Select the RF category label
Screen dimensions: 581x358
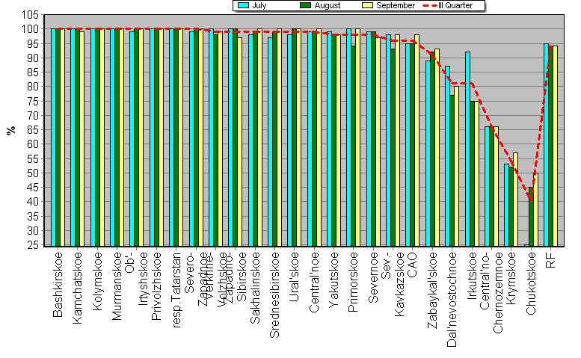550,260
